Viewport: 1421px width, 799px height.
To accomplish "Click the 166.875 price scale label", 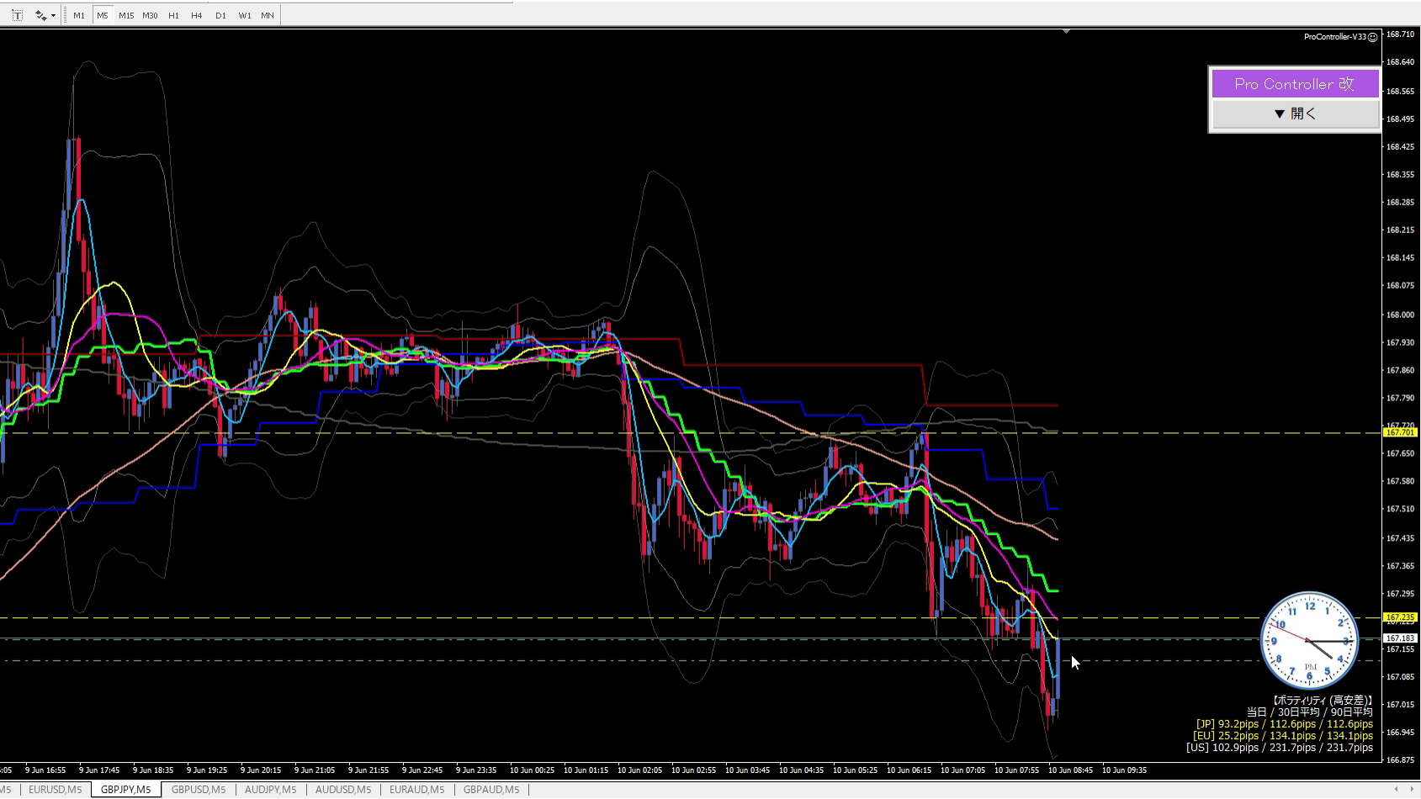I will click(1400, 760).
